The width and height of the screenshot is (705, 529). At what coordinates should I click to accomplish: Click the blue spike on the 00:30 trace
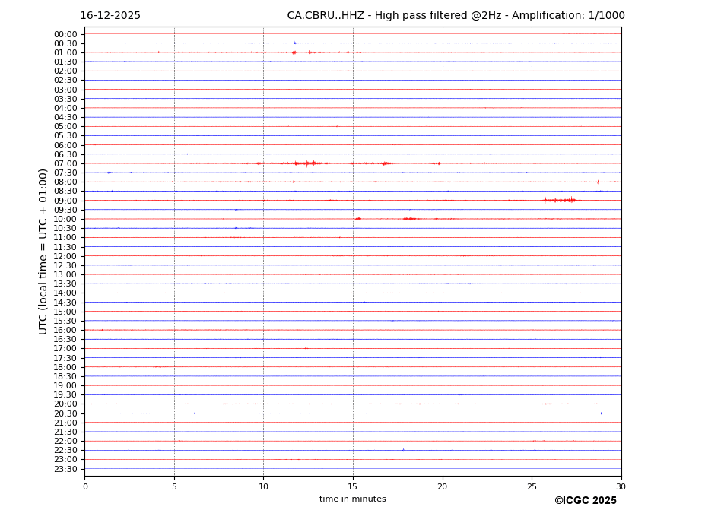pos(294,43)
